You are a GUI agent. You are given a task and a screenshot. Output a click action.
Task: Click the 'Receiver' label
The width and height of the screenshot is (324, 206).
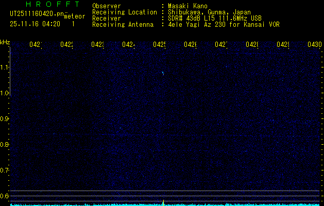(107, 19)
